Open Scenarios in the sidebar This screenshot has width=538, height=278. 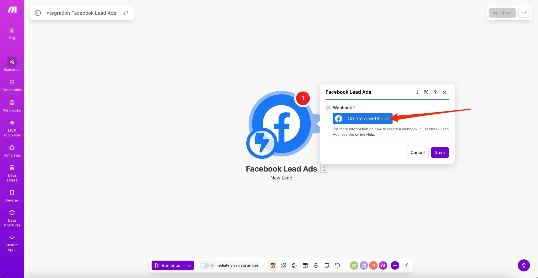[x=12, y=65]
